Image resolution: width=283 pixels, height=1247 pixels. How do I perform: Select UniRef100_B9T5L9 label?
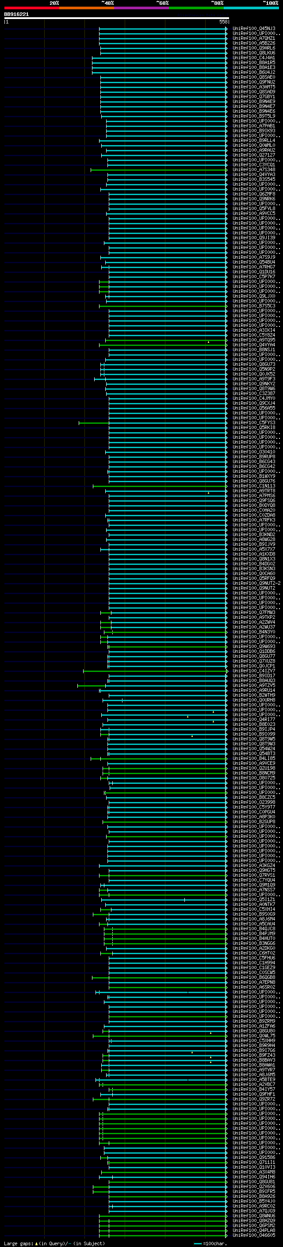(254, 116)
